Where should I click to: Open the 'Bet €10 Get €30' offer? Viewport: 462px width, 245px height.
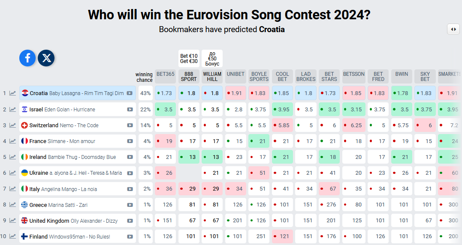(x=189, y=58)
